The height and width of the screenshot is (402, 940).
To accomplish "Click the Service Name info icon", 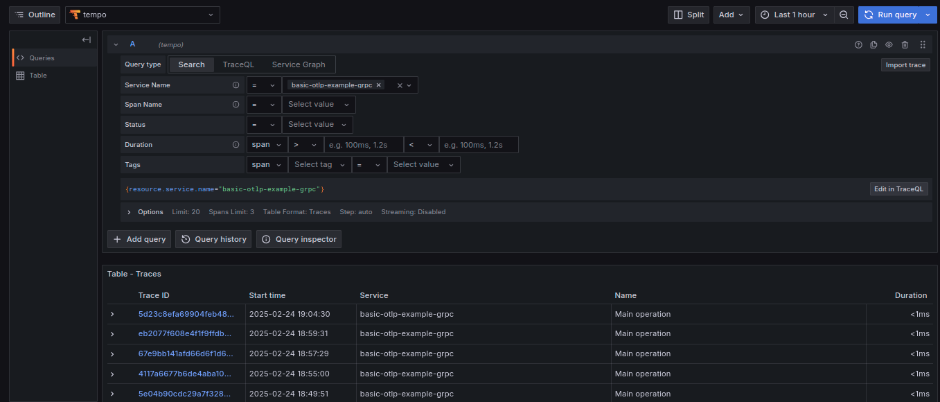I will tap(236, 85).
